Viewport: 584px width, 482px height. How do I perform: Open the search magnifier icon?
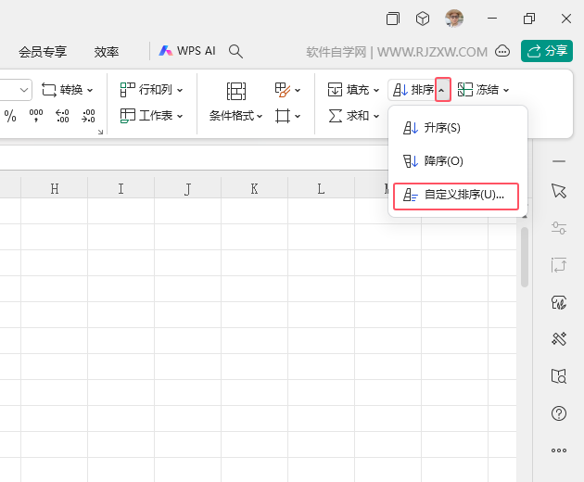click(235, 51)
